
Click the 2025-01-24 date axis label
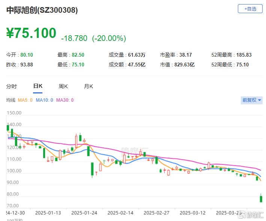tap(84, 213)
